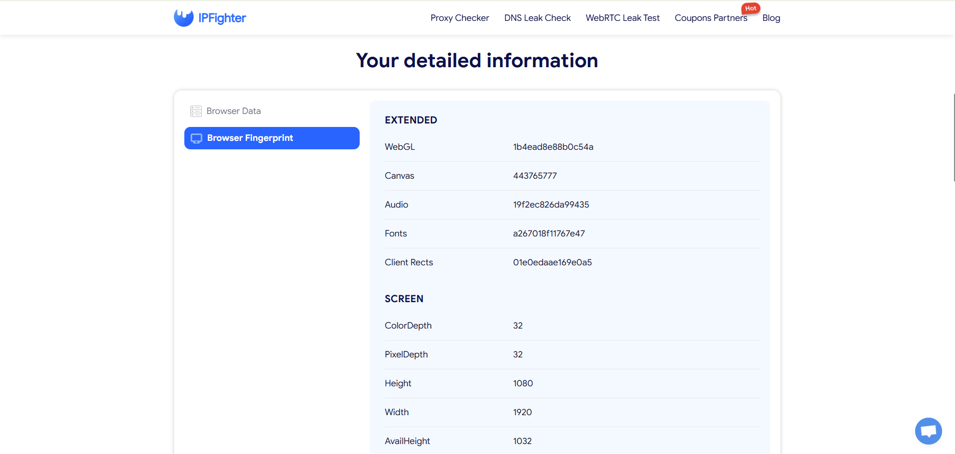Image resolution: width=955 pixels, height=454 pixels.
Task: Go to DNS Leak Check
Action: click(x=537, y=18)
